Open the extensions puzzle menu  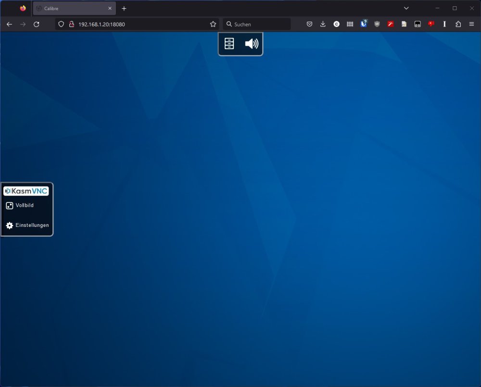pyautogui.click(x=458, y=24)
